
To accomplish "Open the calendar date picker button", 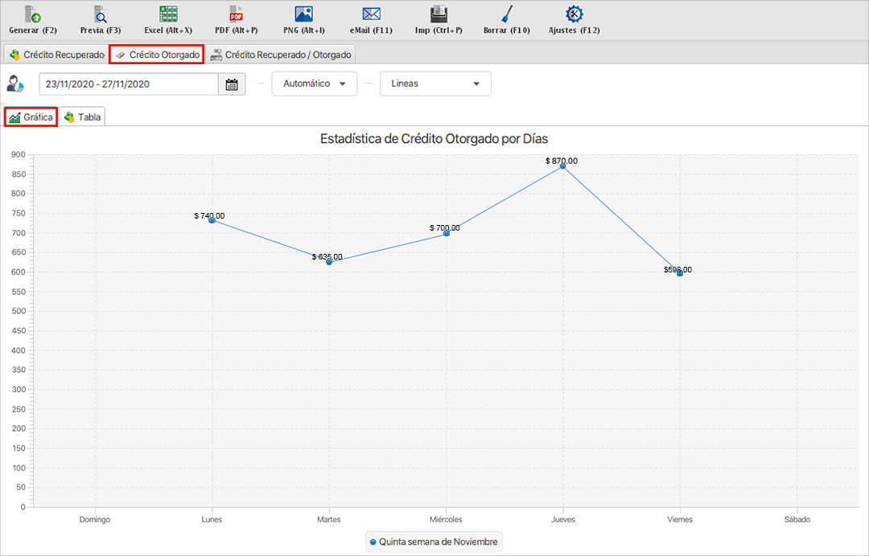I will tap(232, 84).
